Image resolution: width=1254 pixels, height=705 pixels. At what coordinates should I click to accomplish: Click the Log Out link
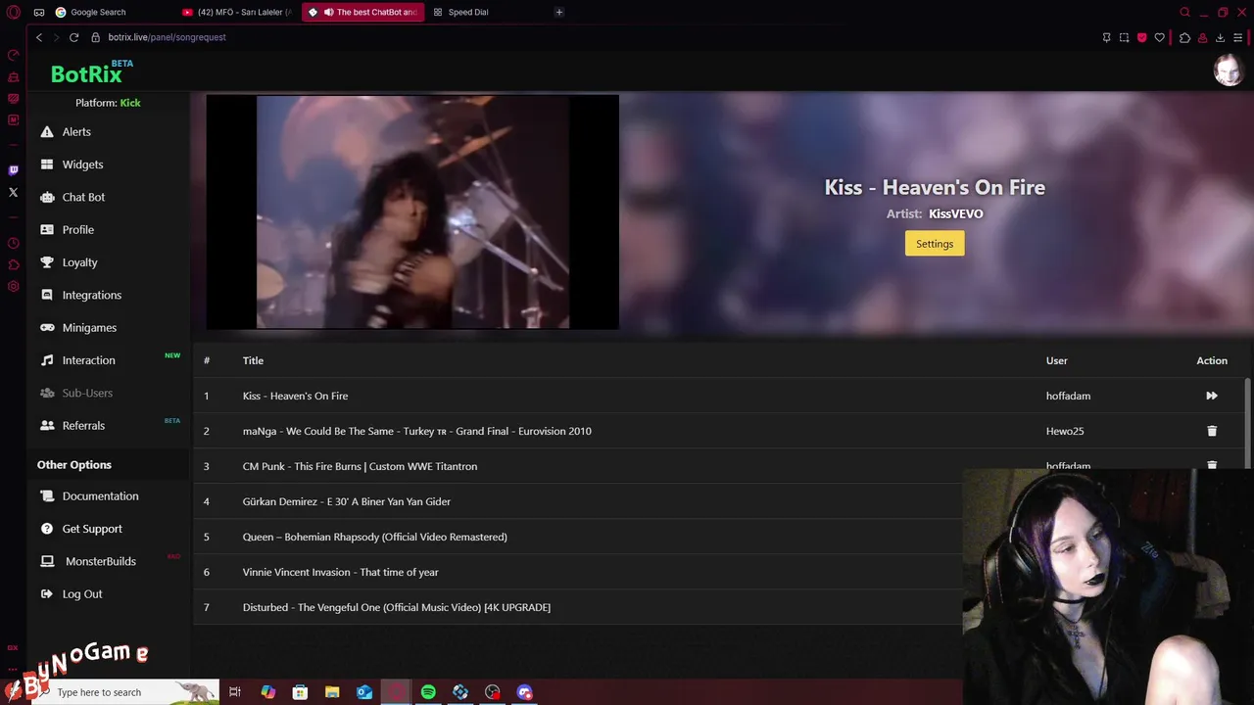82,593
